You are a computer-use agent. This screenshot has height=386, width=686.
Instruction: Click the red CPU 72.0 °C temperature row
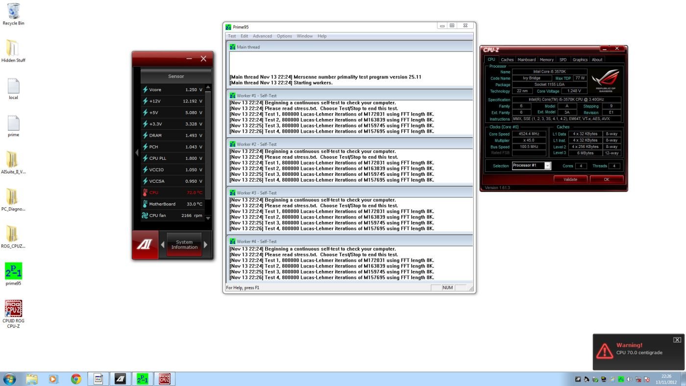[172, 193]
